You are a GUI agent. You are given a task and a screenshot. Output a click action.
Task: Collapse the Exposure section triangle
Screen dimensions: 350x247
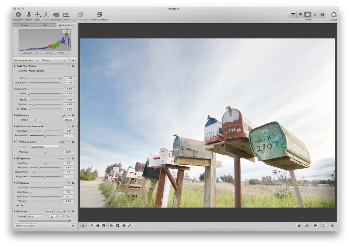[15, 159]
